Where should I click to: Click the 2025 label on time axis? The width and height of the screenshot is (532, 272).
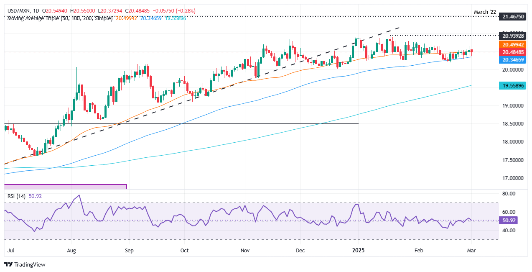tap(358, 251)
